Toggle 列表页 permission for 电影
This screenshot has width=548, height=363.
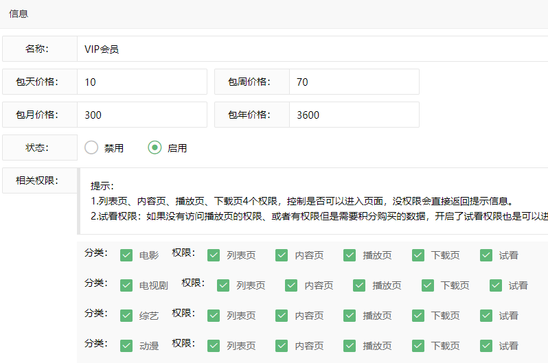(214, 255)
